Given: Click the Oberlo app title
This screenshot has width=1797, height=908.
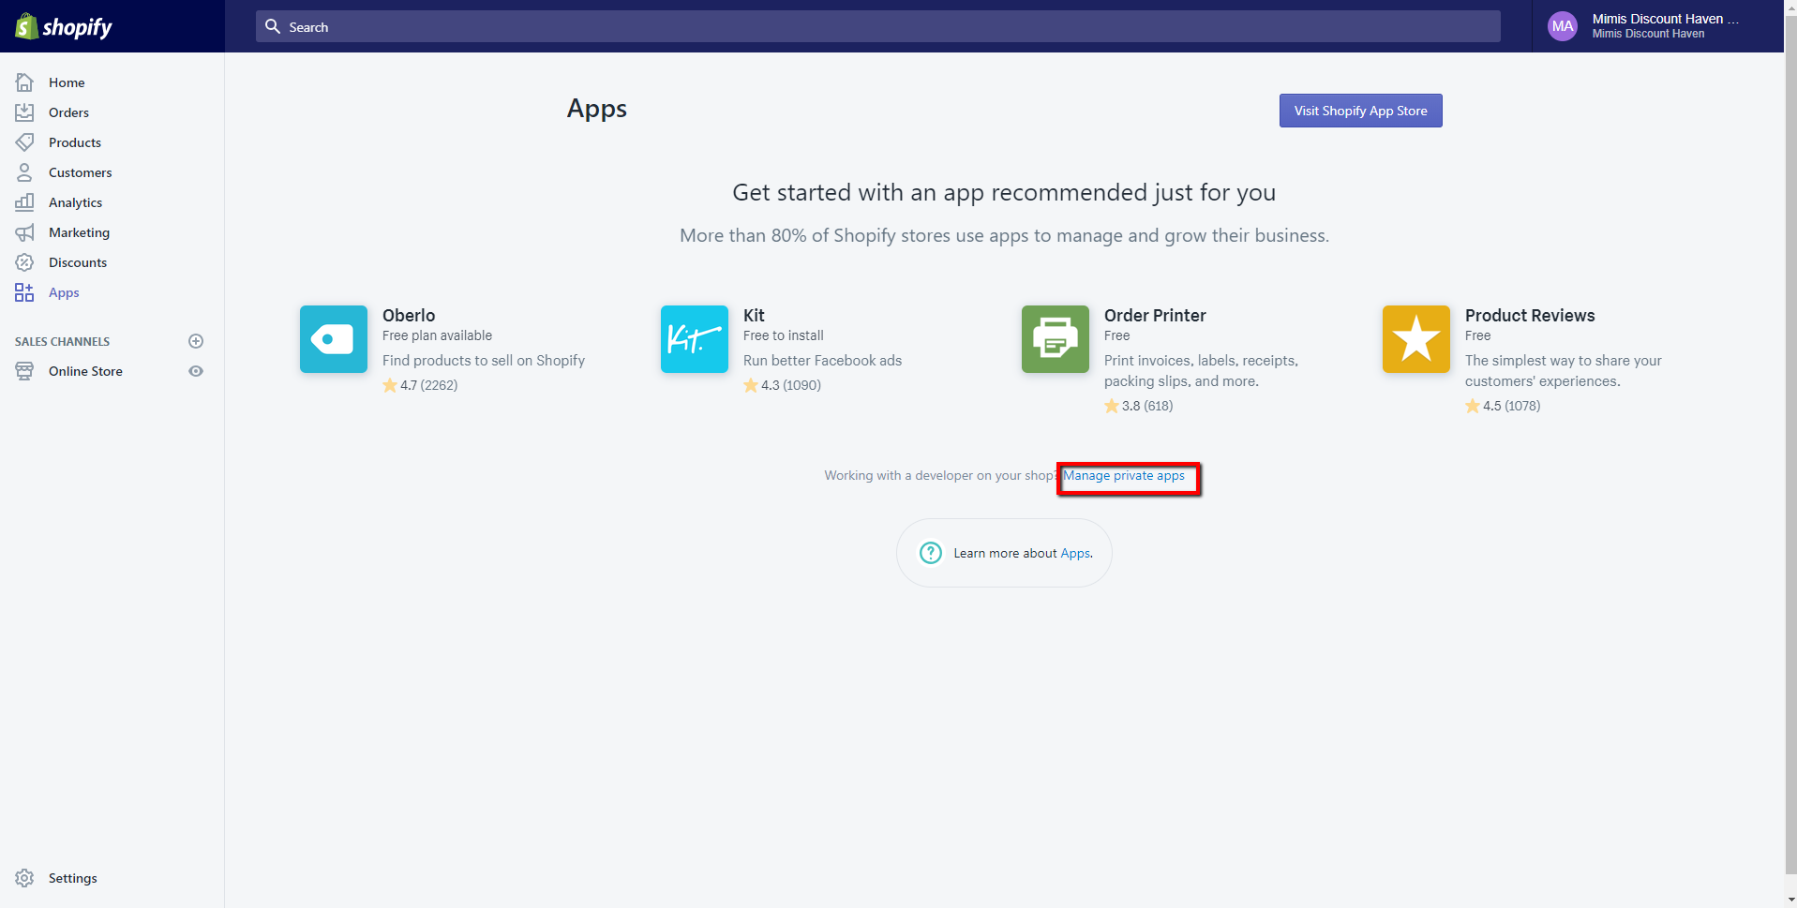Looking at the screenshot, I should 409,316.
